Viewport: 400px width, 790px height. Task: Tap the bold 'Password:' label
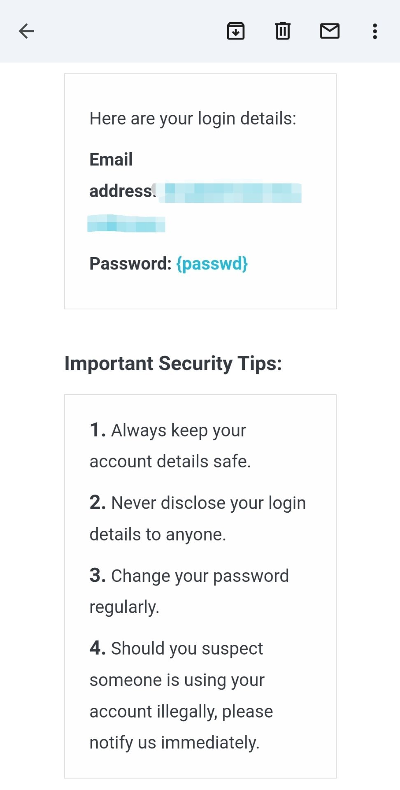click(130, 264)
